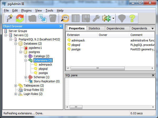The height and width of the screenshot is (118, 158).
Task: Click the filtered data view icon
Action: (86, 18)
